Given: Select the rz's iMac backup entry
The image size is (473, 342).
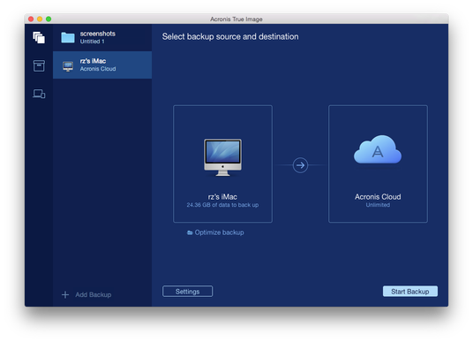Looking at the screenshot, I should pos(102,65).
